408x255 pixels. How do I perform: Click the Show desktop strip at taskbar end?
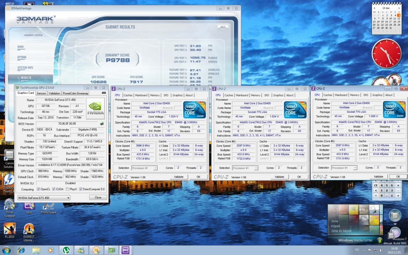[406, 250]
